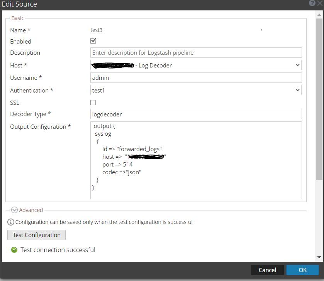Click the Name value test3
The width and height of the screenshot is (324, 281).
(97, 30)
